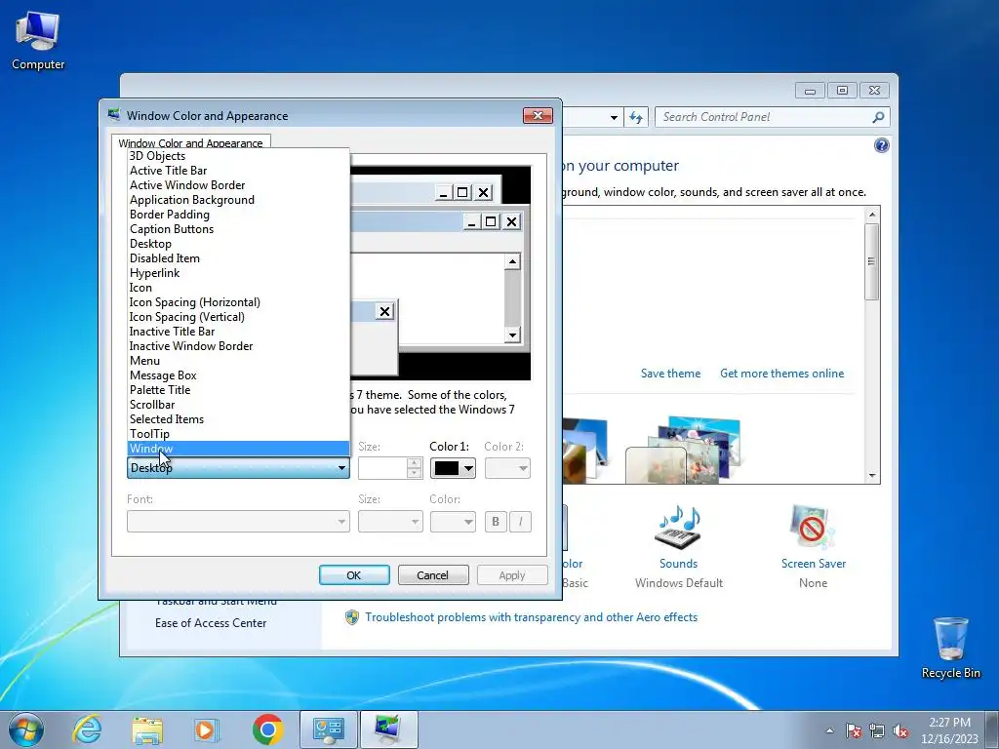Open Windows Explorer from the taskbar
The width and height of the screenshot is (999, 749).
point(147,729)
